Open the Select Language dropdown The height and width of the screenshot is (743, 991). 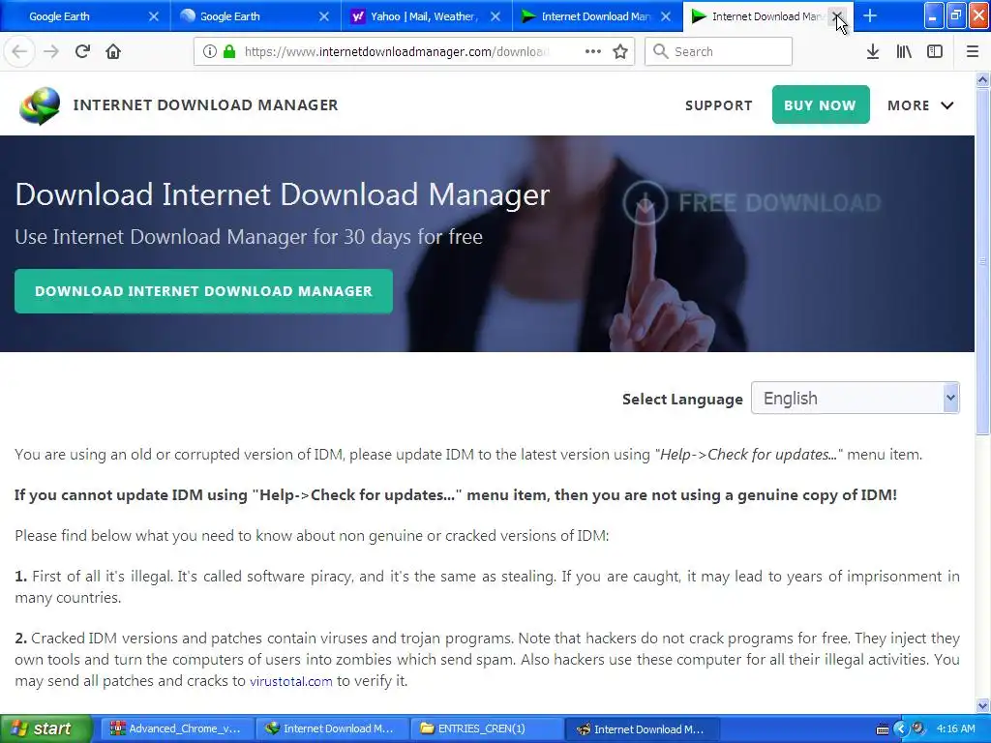856,398
